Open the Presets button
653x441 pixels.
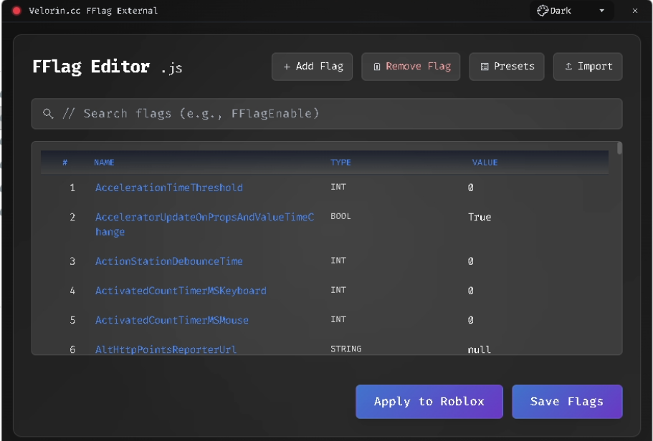click(506, 67)
